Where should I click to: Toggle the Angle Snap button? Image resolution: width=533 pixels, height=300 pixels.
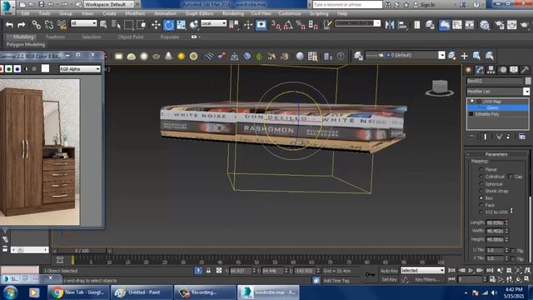[288, 25]
